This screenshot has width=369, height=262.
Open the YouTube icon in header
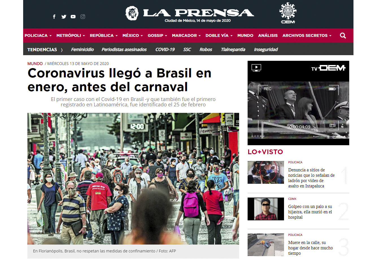tap(73, 17)
